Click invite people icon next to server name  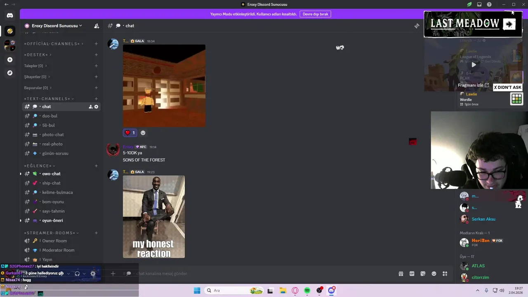click(x=97, y=26)
